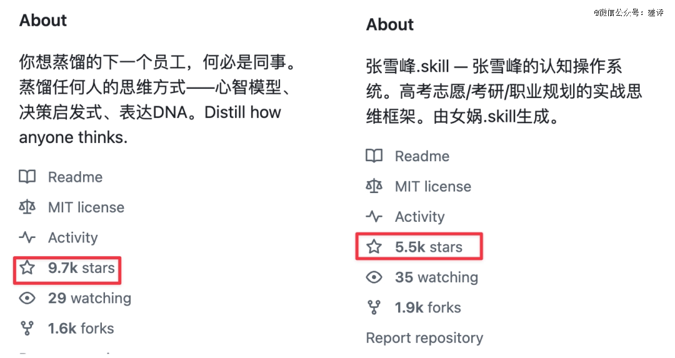This screenshot has width=675, height=358.
Task: Click the fork icon next to 1.9k forks
Action: [374, 307]
